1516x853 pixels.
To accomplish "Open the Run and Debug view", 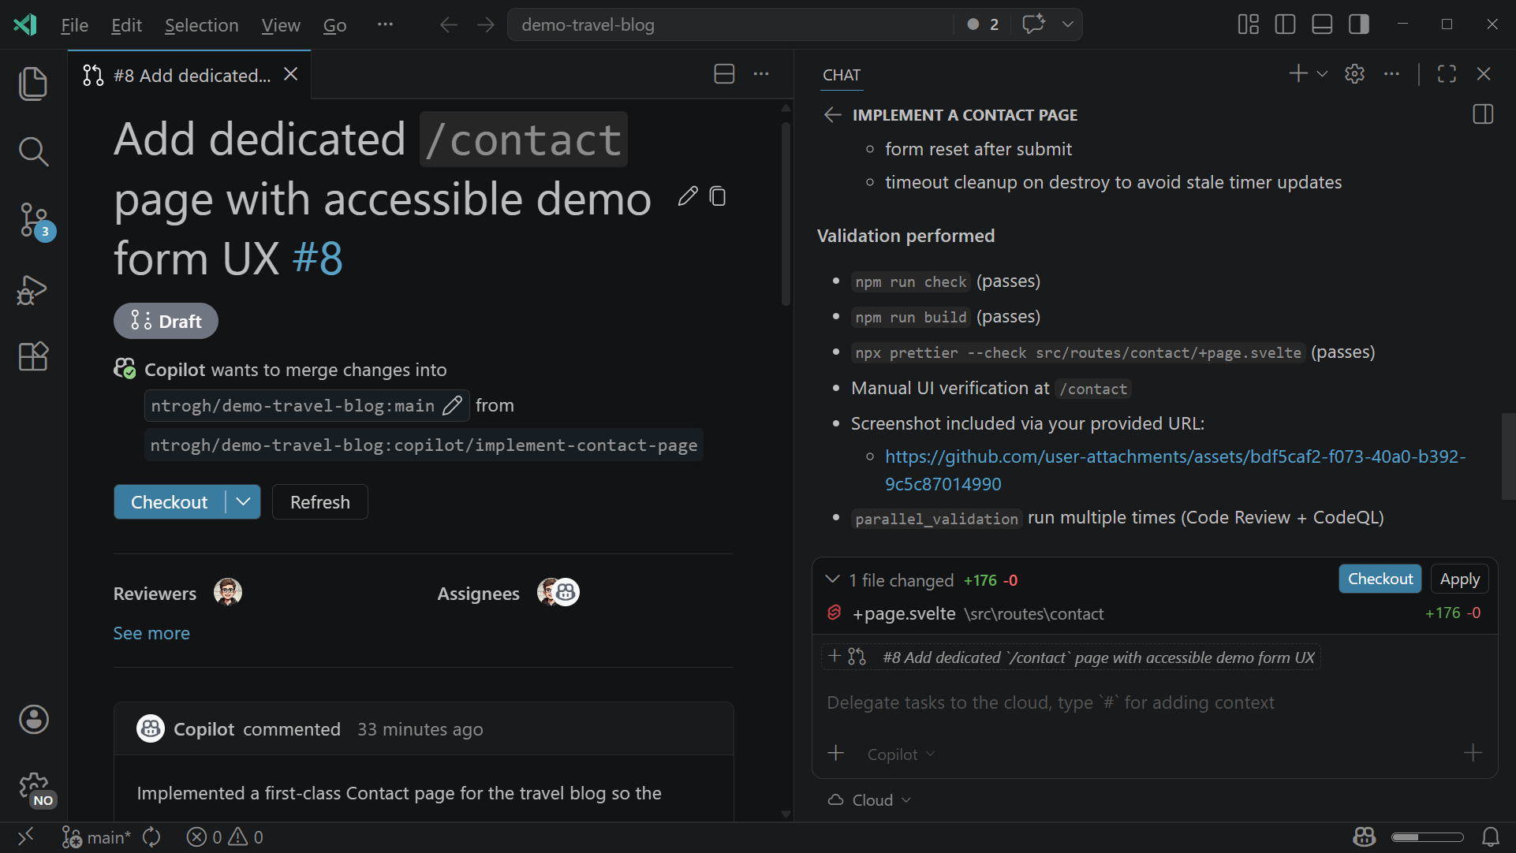I will 33,290.
